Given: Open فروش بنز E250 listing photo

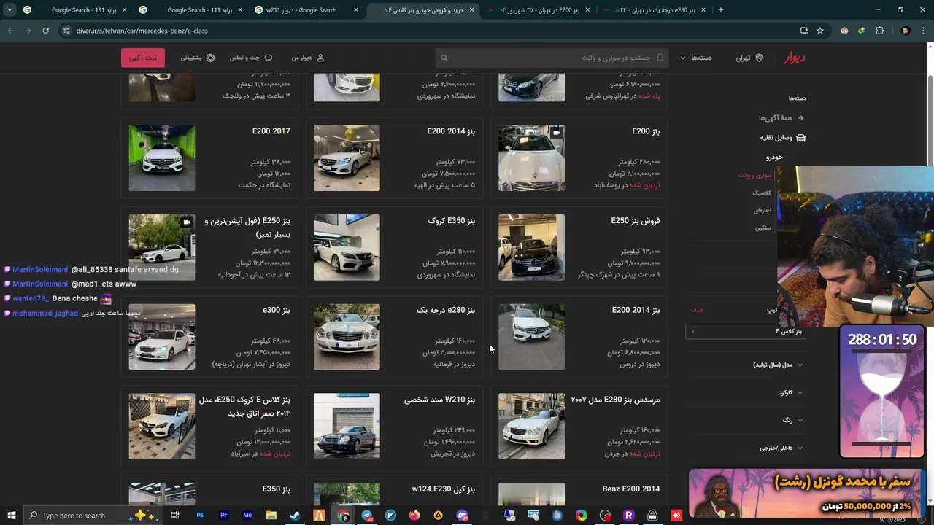Looking at the screenshot, I should coord(531,247).
